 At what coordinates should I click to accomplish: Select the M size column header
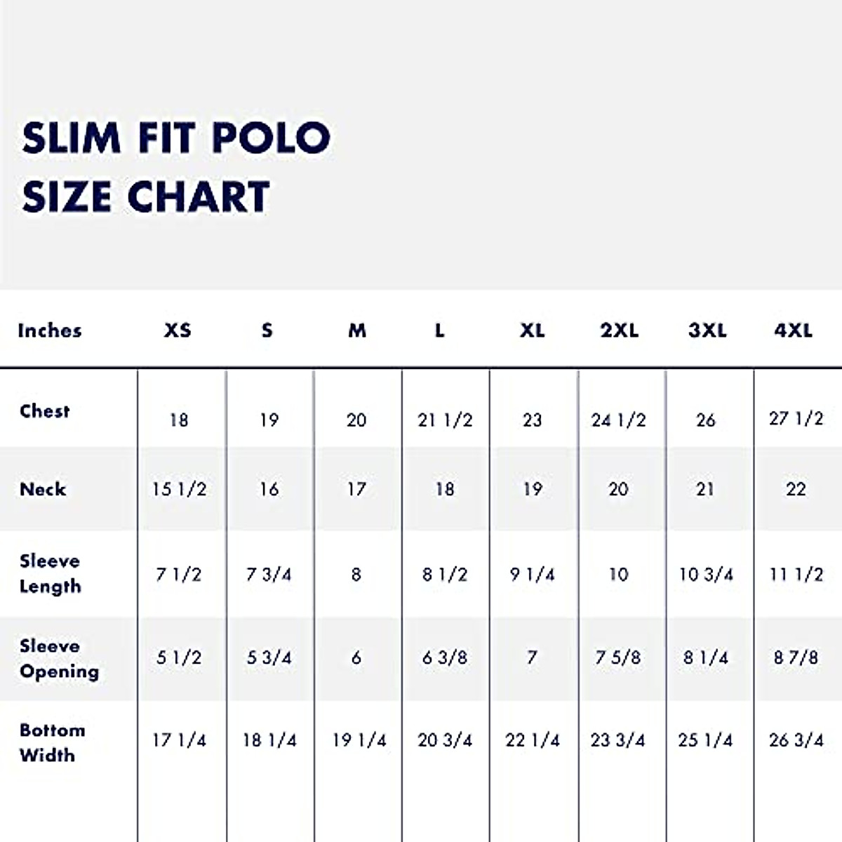pos(357,330)
